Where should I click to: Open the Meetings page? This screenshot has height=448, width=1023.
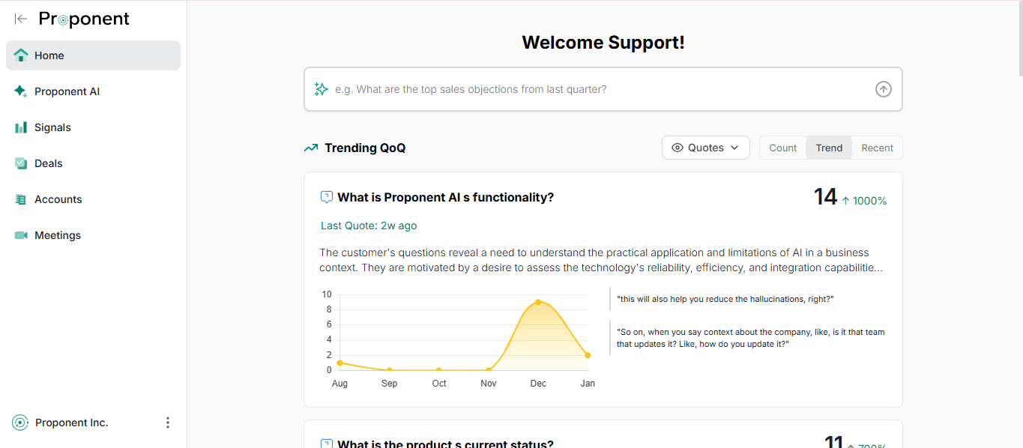(93, 235)
